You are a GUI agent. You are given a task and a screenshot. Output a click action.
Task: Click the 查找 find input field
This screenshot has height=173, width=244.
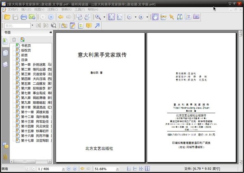point(17,26)
